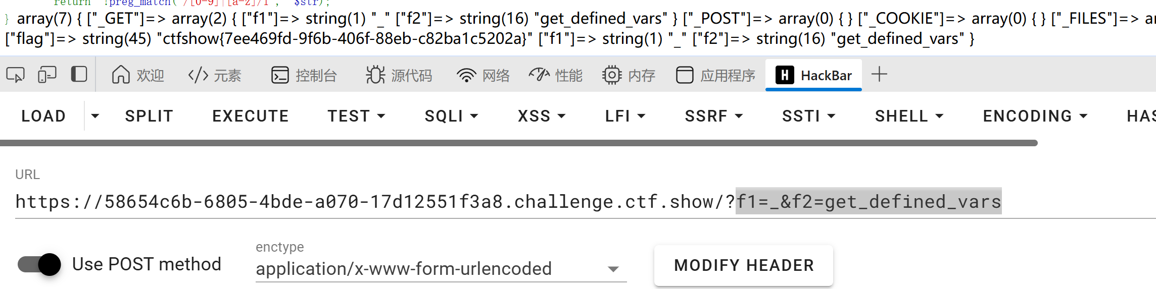1156x289 pixels.
Task: Click the dock sidebar panel icon
Action: (79, 75)
